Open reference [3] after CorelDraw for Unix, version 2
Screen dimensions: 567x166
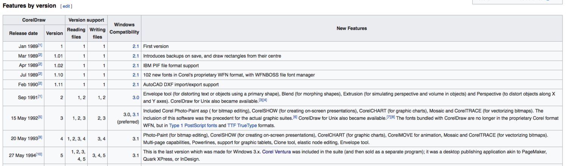pyautogui.click(x=261, y=100)
